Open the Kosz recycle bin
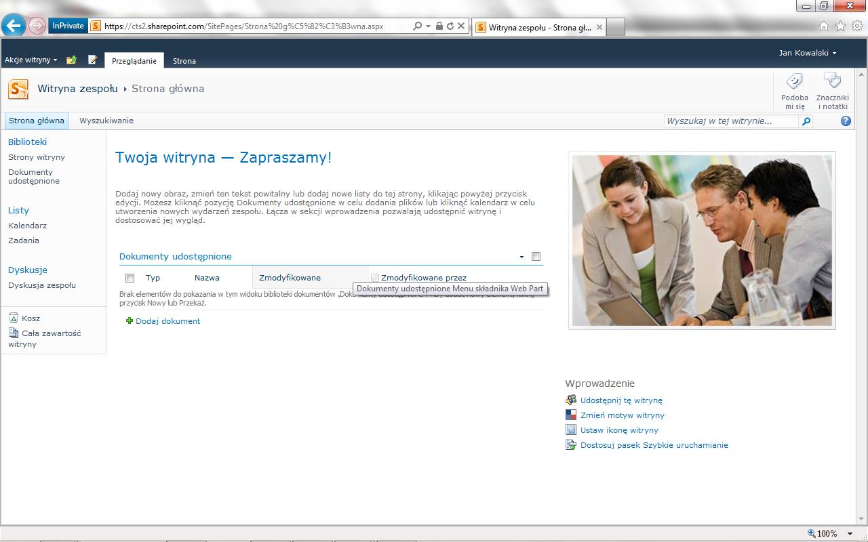Viewport: 868px width, 542px height. click(31, 318)
